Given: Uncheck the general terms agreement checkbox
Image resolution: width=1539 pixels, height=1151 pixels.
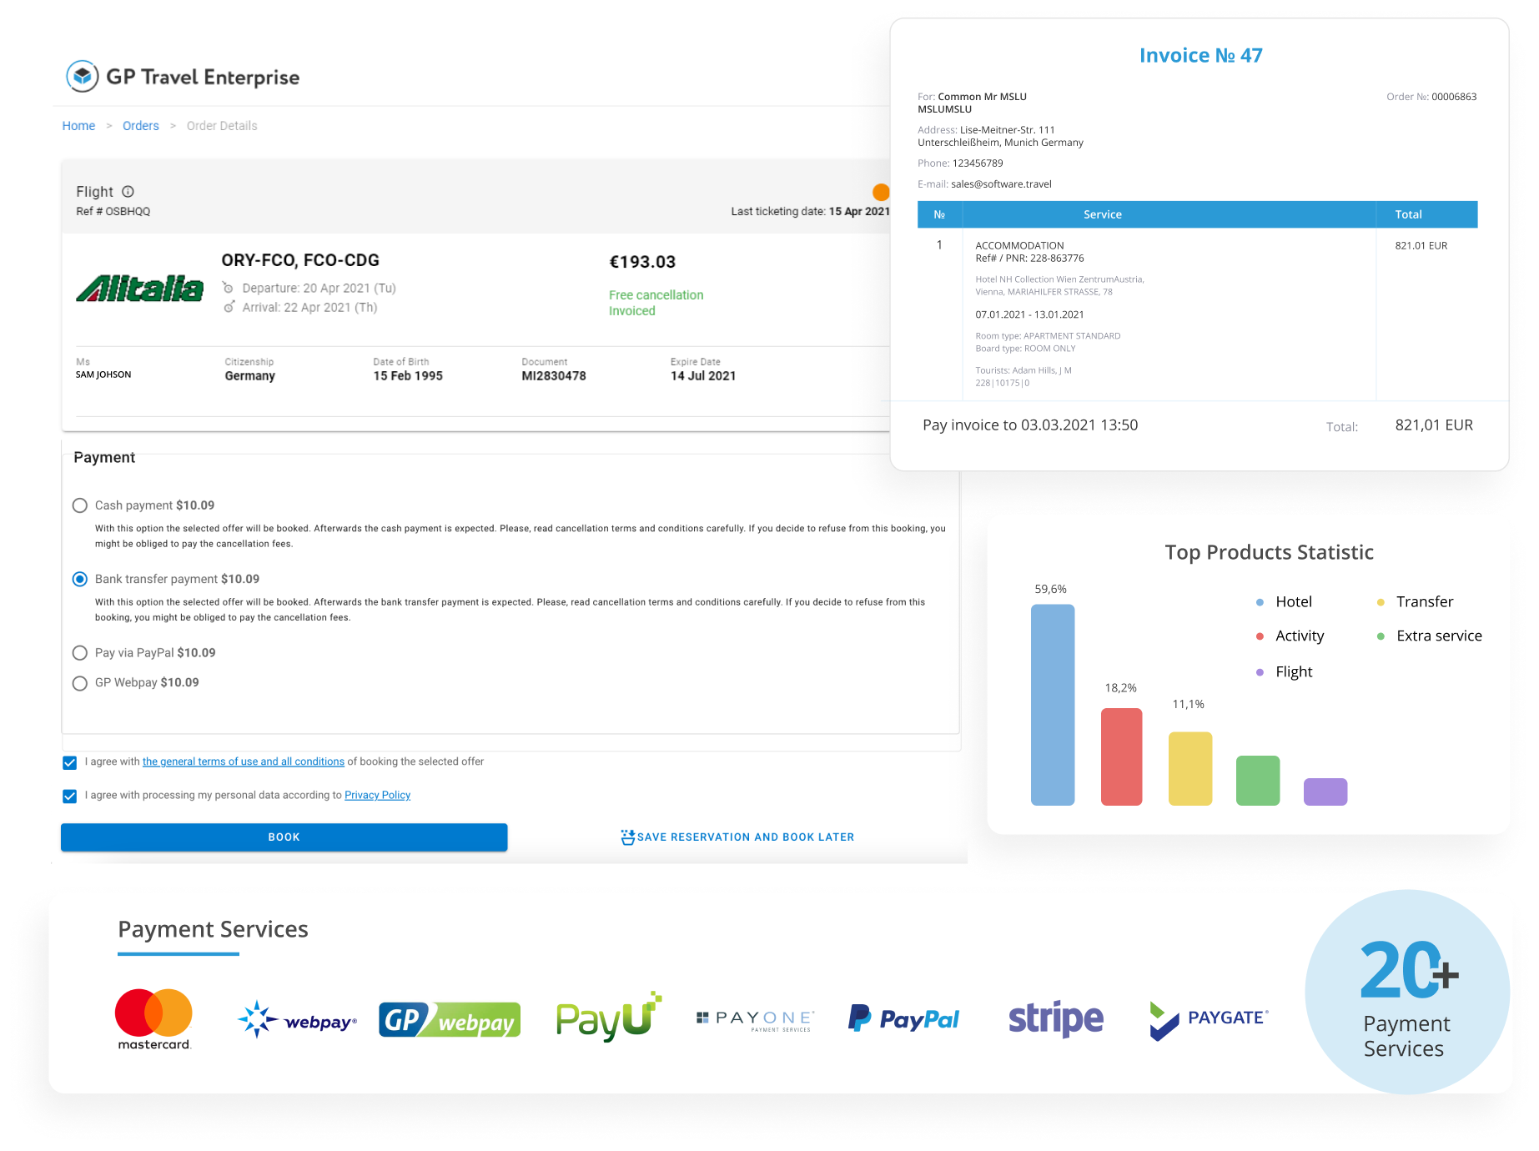Looking at the screenshot, I should [68, 761].
